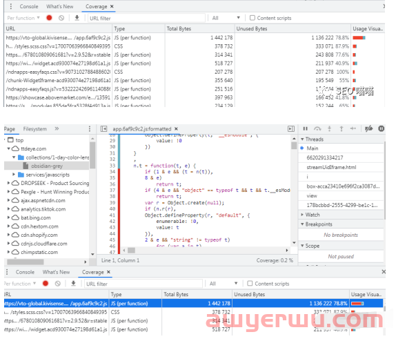This screenshot has width=396, height=341.
Task: Open the Page tab in Sources
Action: [10, 129]
